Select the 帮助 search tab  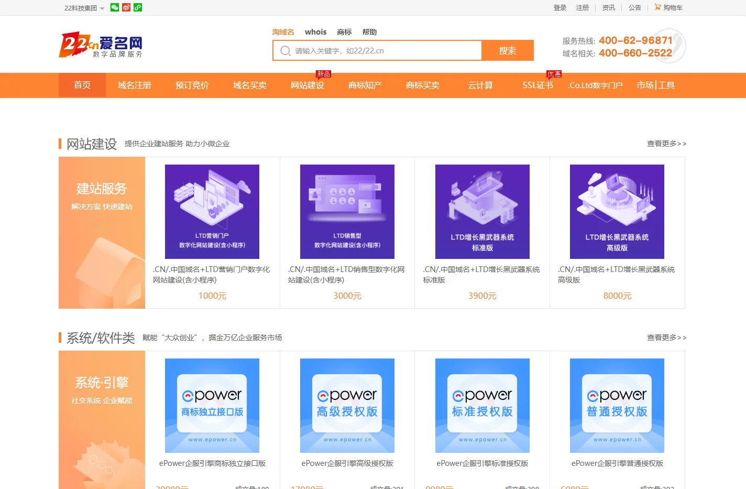click(x=369, y=32)
